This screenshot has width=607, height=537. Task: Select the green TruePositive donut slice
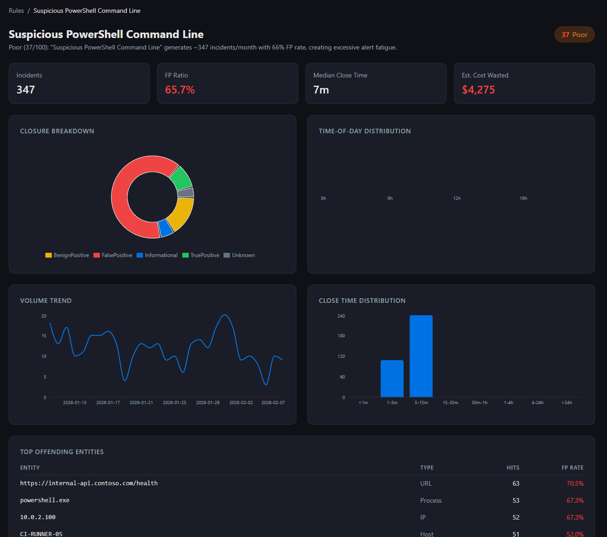[181, 177]
